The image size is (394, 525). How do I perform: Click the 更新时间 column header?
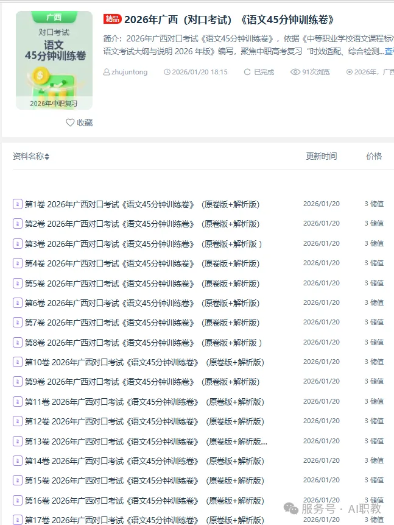pyautogui.click(x=322, y=156)
